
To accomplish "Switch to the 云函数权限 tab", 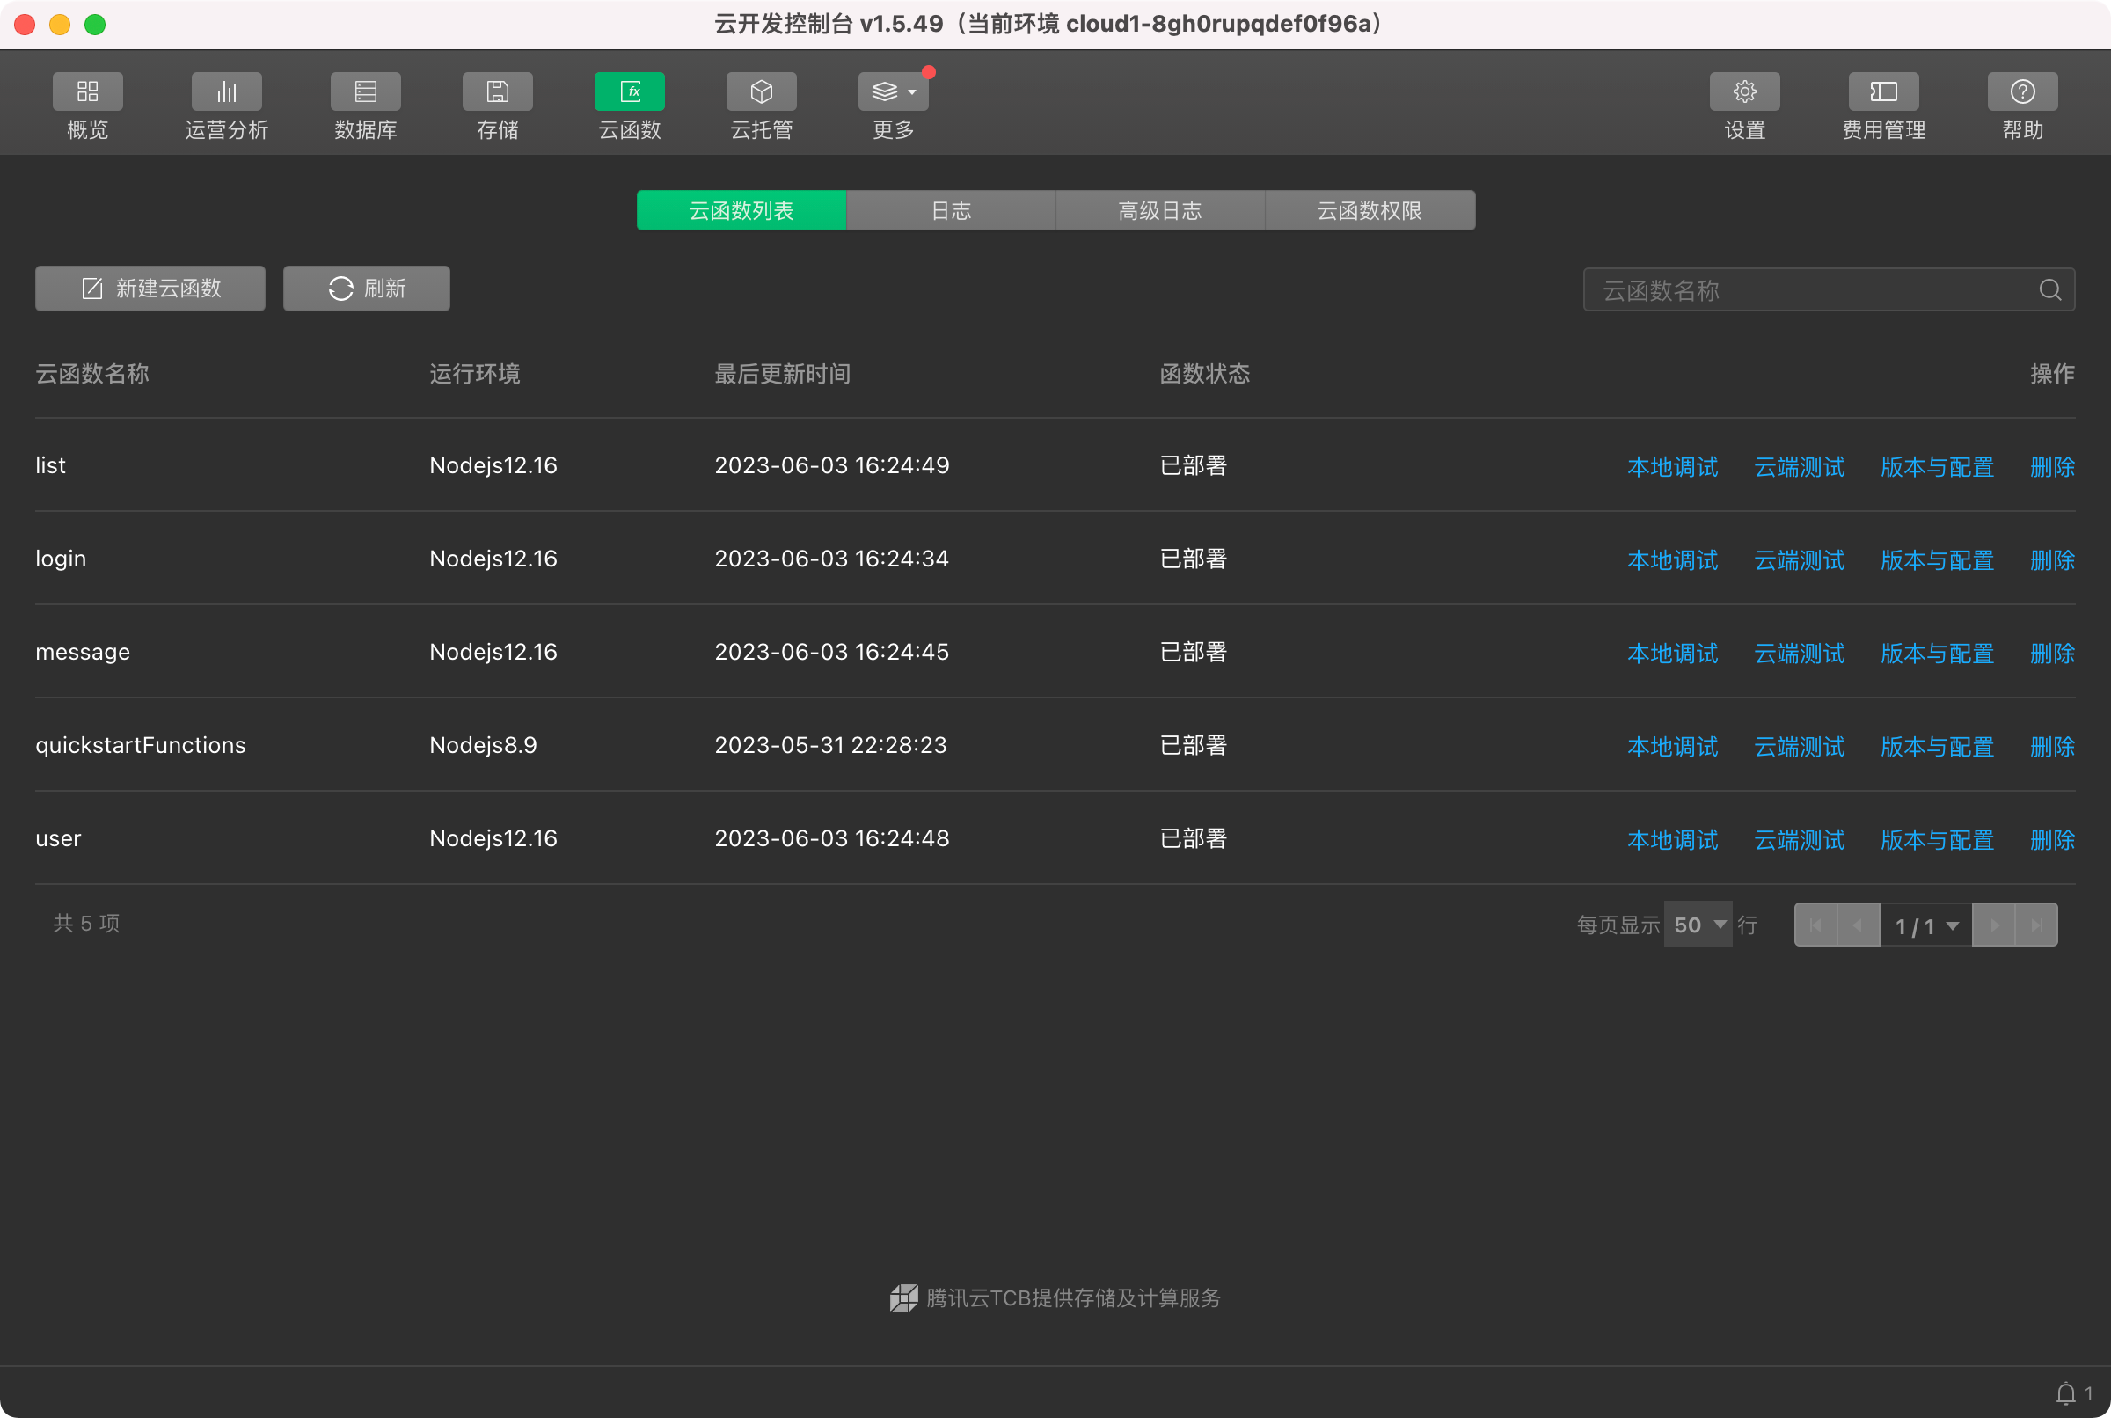I will pyautogui.click(x=1369, y=211).
